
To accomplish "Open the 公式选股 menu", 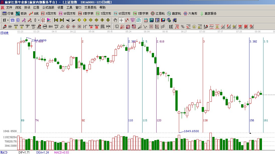I will pos(48,8).
